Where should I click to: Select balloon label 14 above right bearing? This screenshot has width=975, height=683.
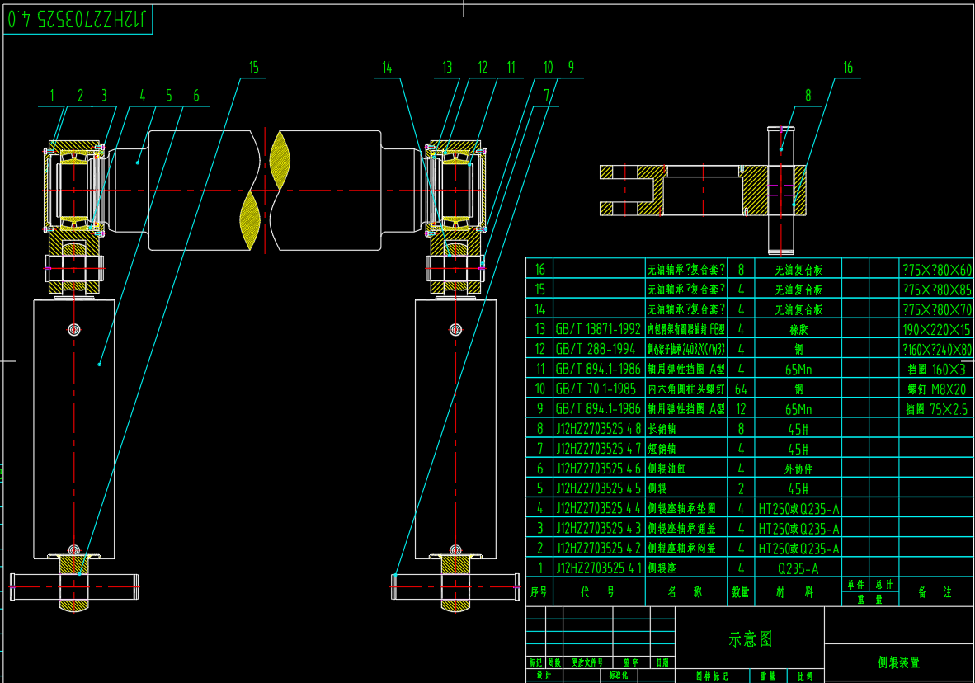pyautogui.click(x=387, y=68)
